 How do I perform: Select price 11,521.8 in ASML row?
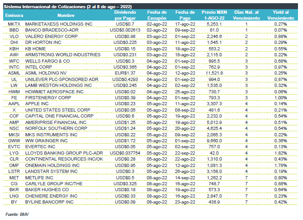coord(214,73)
